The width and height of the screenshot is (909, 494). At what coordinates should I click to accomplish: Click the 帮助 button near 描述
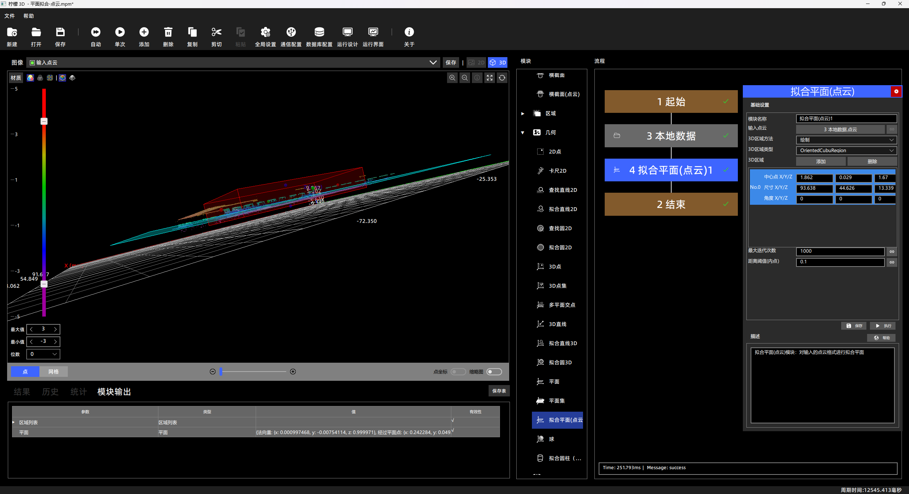(x=881, y=338)
